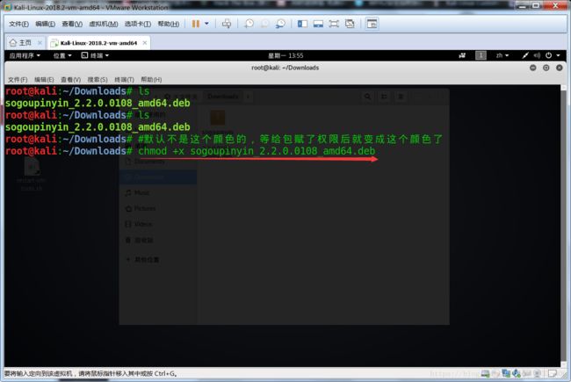The width and height of the screenshot is (571, 382).
Task: Minimize the root@kali terminal window
Action: click(x=532, y=68)
